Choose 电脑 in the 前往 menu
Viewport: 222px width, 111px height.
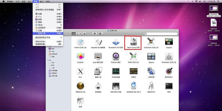coord(48,14)
